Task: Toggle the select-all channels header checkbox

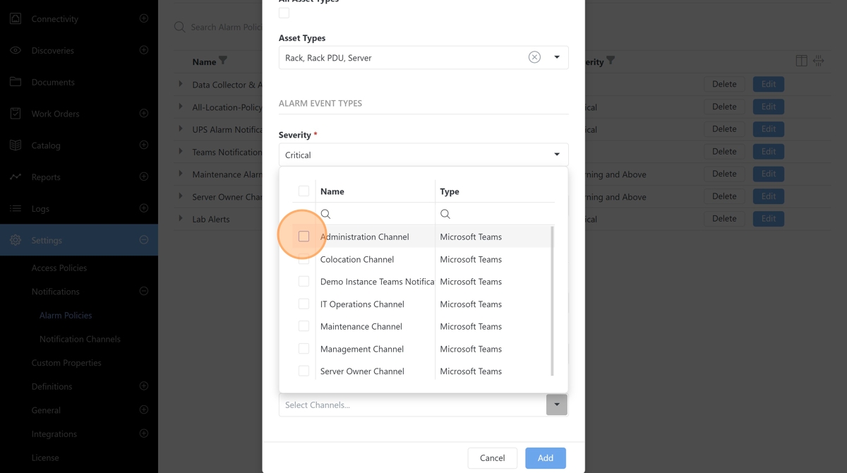Action: pos(304,191)
